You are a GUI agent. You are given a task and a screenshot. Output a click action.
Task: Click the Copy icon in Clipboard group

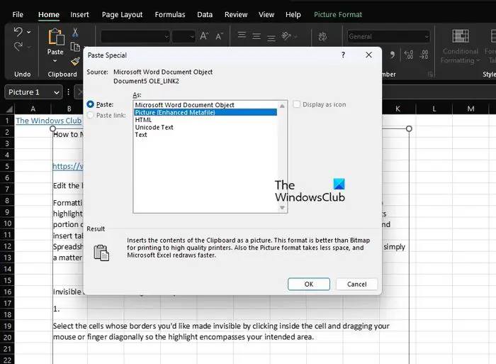[x=75, y=47]
